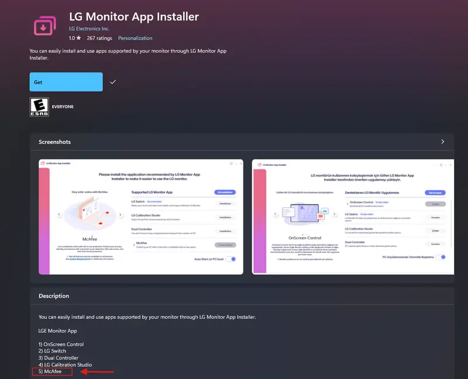Click the install sentence inside the Description section

[x=147, y=317]
